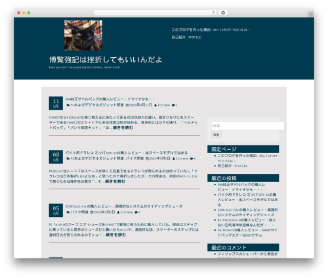Click comment bubble icon of 05 post
Image resolution: width=328 pixels, height=278 pixels.
coord(136,212)
